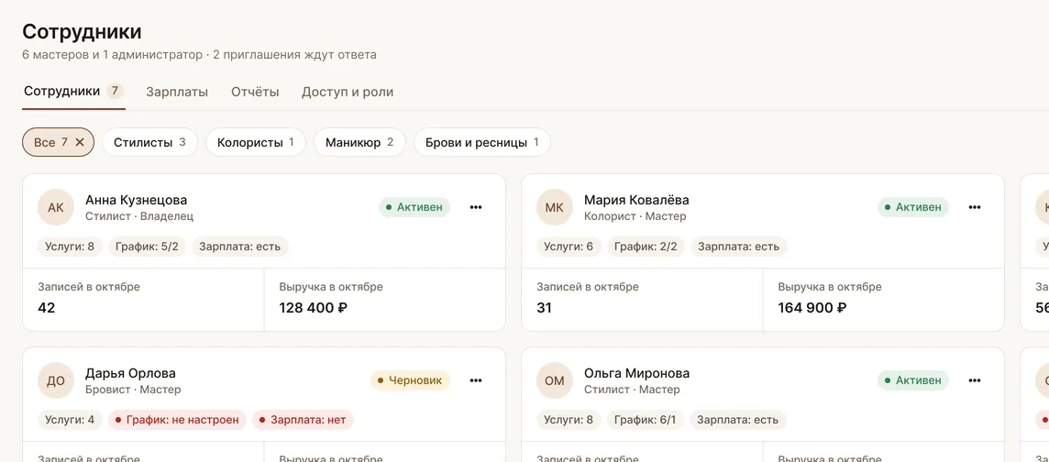The image size is (1049, 462).
Task: Go to the Доступ и роли tab
Action: coord(348,93)
